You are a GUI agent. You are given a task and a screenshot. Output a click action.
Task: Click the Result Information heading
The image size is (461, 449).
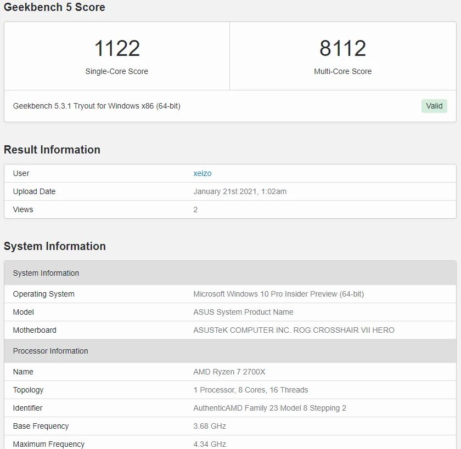coord(52,150)
